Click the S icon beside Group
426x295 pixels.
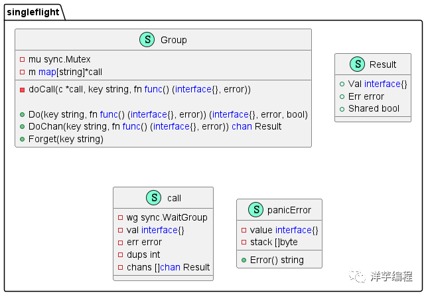pyautogui.click(x=147, y=40)
